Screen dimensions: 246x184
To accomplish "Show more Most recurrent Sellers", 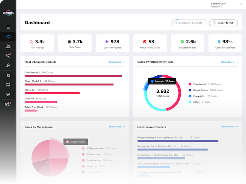I will (x=230, y=127).
